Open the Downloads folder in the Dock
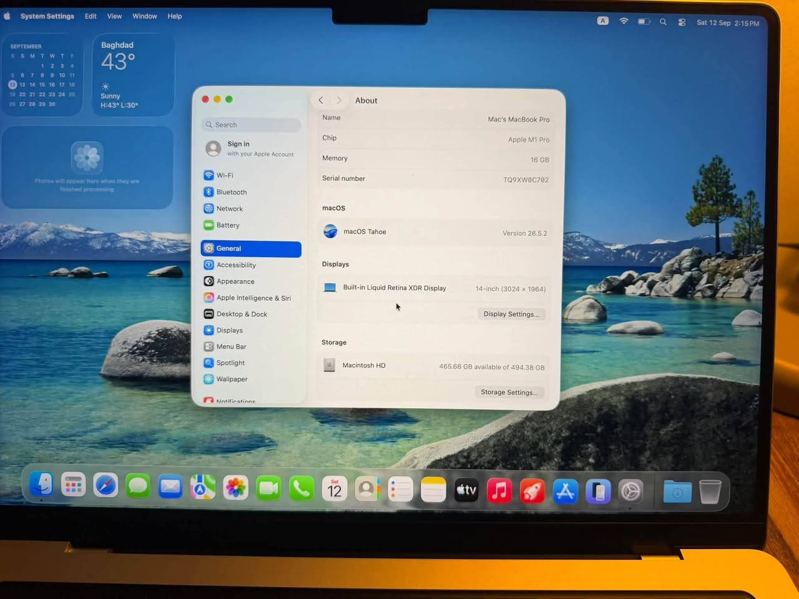The height and width of the screenshot is (599, 799). tap(677, 492)
